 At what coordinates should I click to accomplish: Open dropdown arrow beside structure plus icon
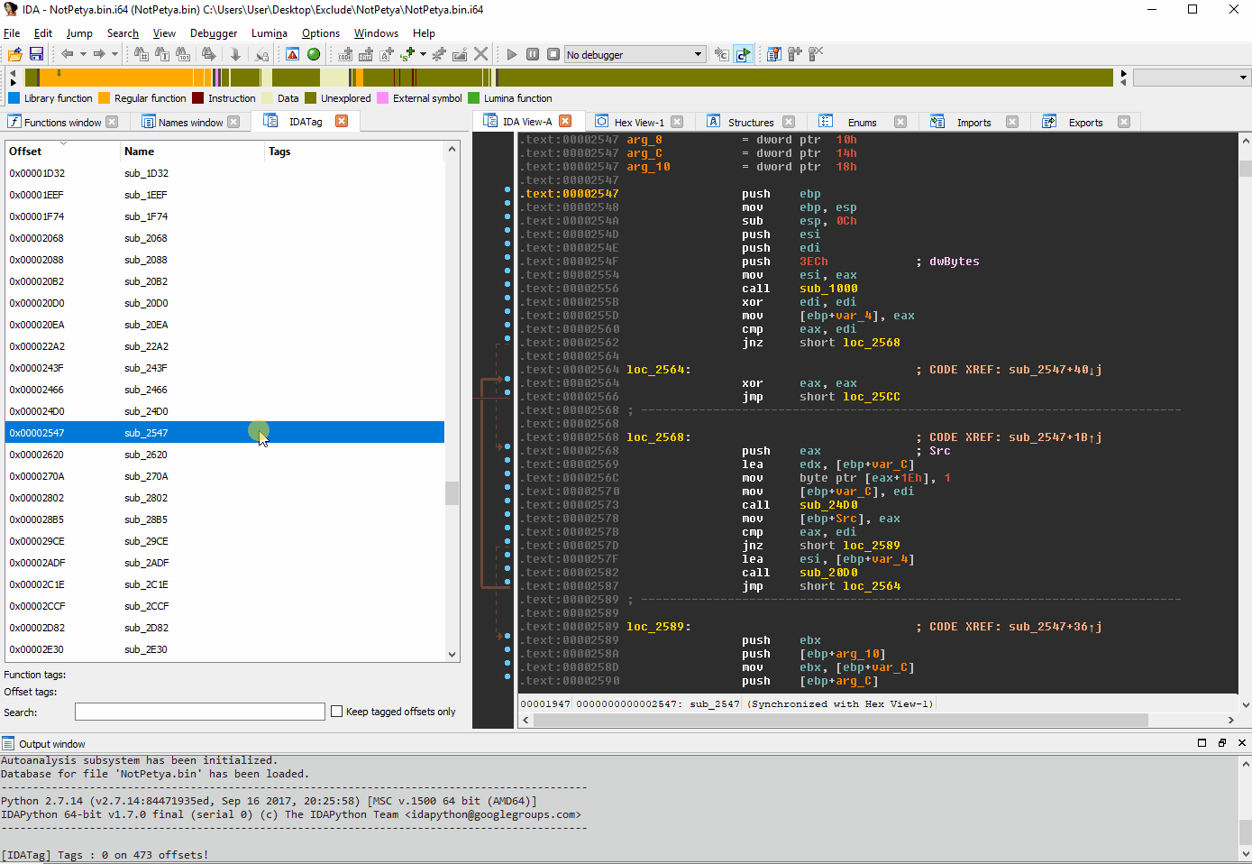423,54
